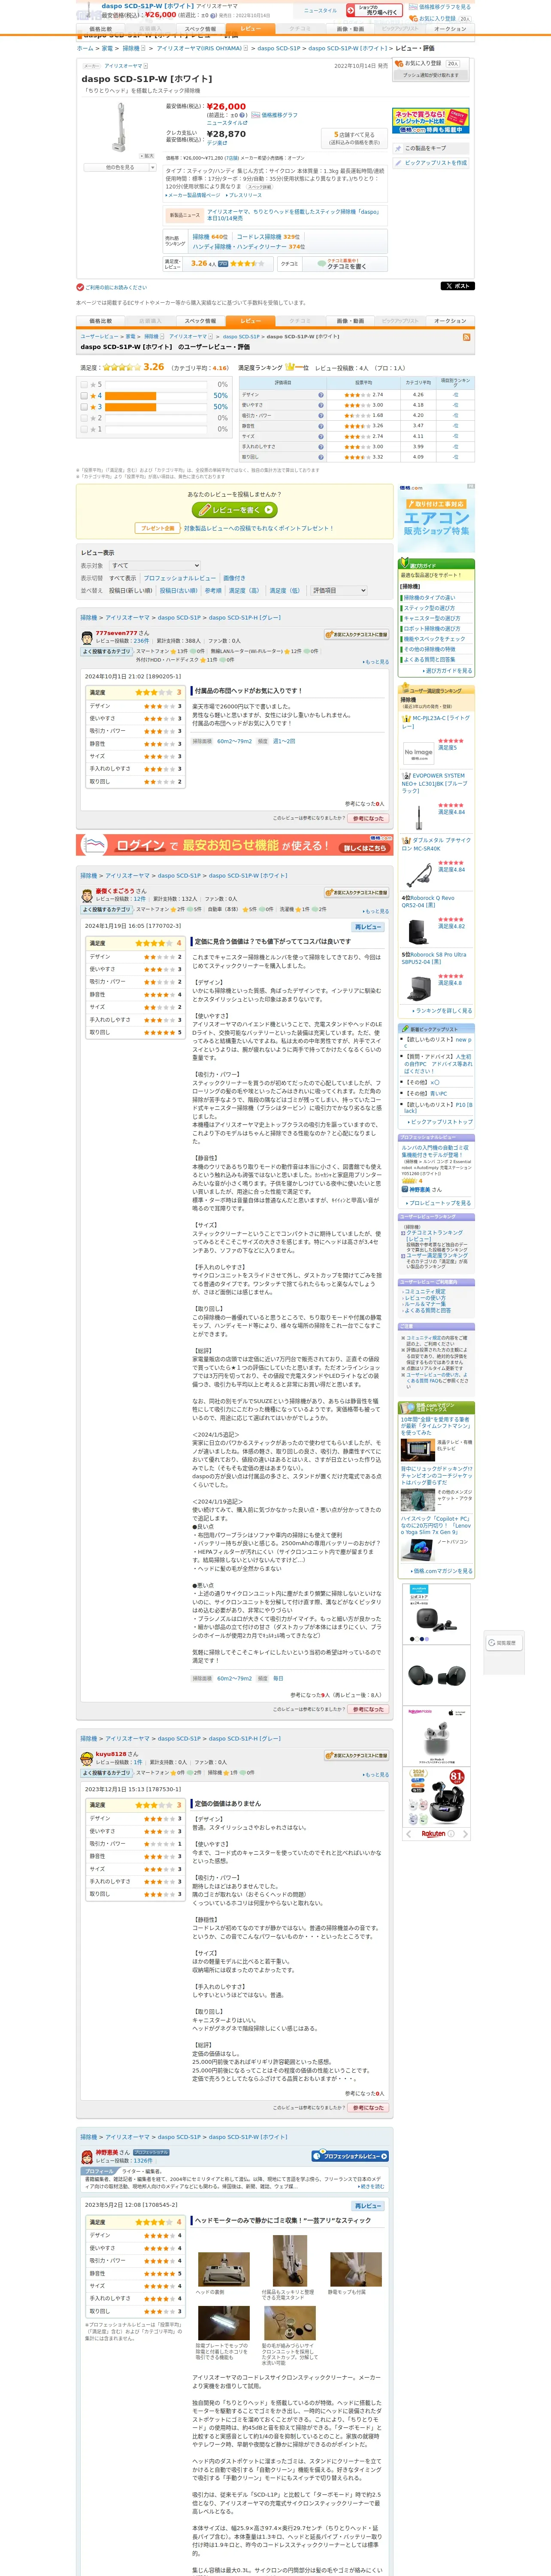Click the 3-star orange percentage bar
The image size is (551, 2576).
tap(130, 407)
